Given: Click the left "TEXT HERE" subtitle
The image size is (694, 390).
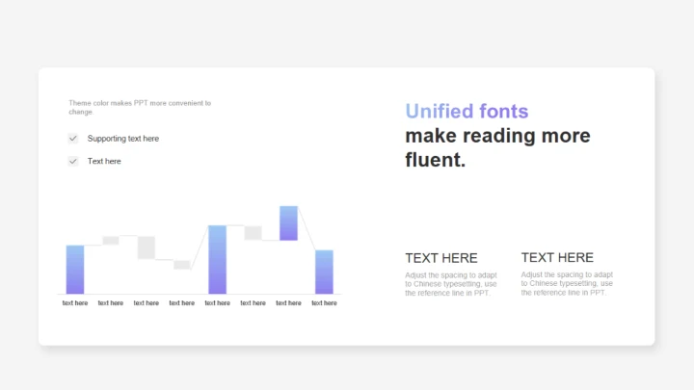Looking at the screenshot, I should tap(441, 258).
